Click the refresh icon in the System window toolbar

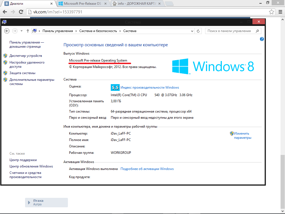tap(198, 31)
